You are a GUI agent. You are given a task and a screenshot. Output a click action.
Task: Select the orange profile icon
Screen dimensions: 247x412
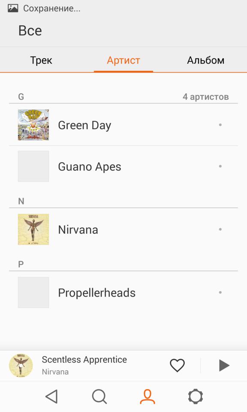coord(147,397)
